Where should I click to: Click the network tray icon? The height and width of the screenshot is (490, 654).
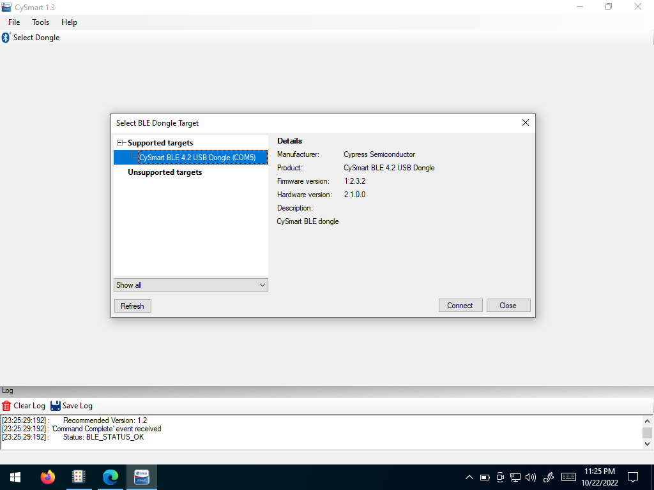point(515,477)
